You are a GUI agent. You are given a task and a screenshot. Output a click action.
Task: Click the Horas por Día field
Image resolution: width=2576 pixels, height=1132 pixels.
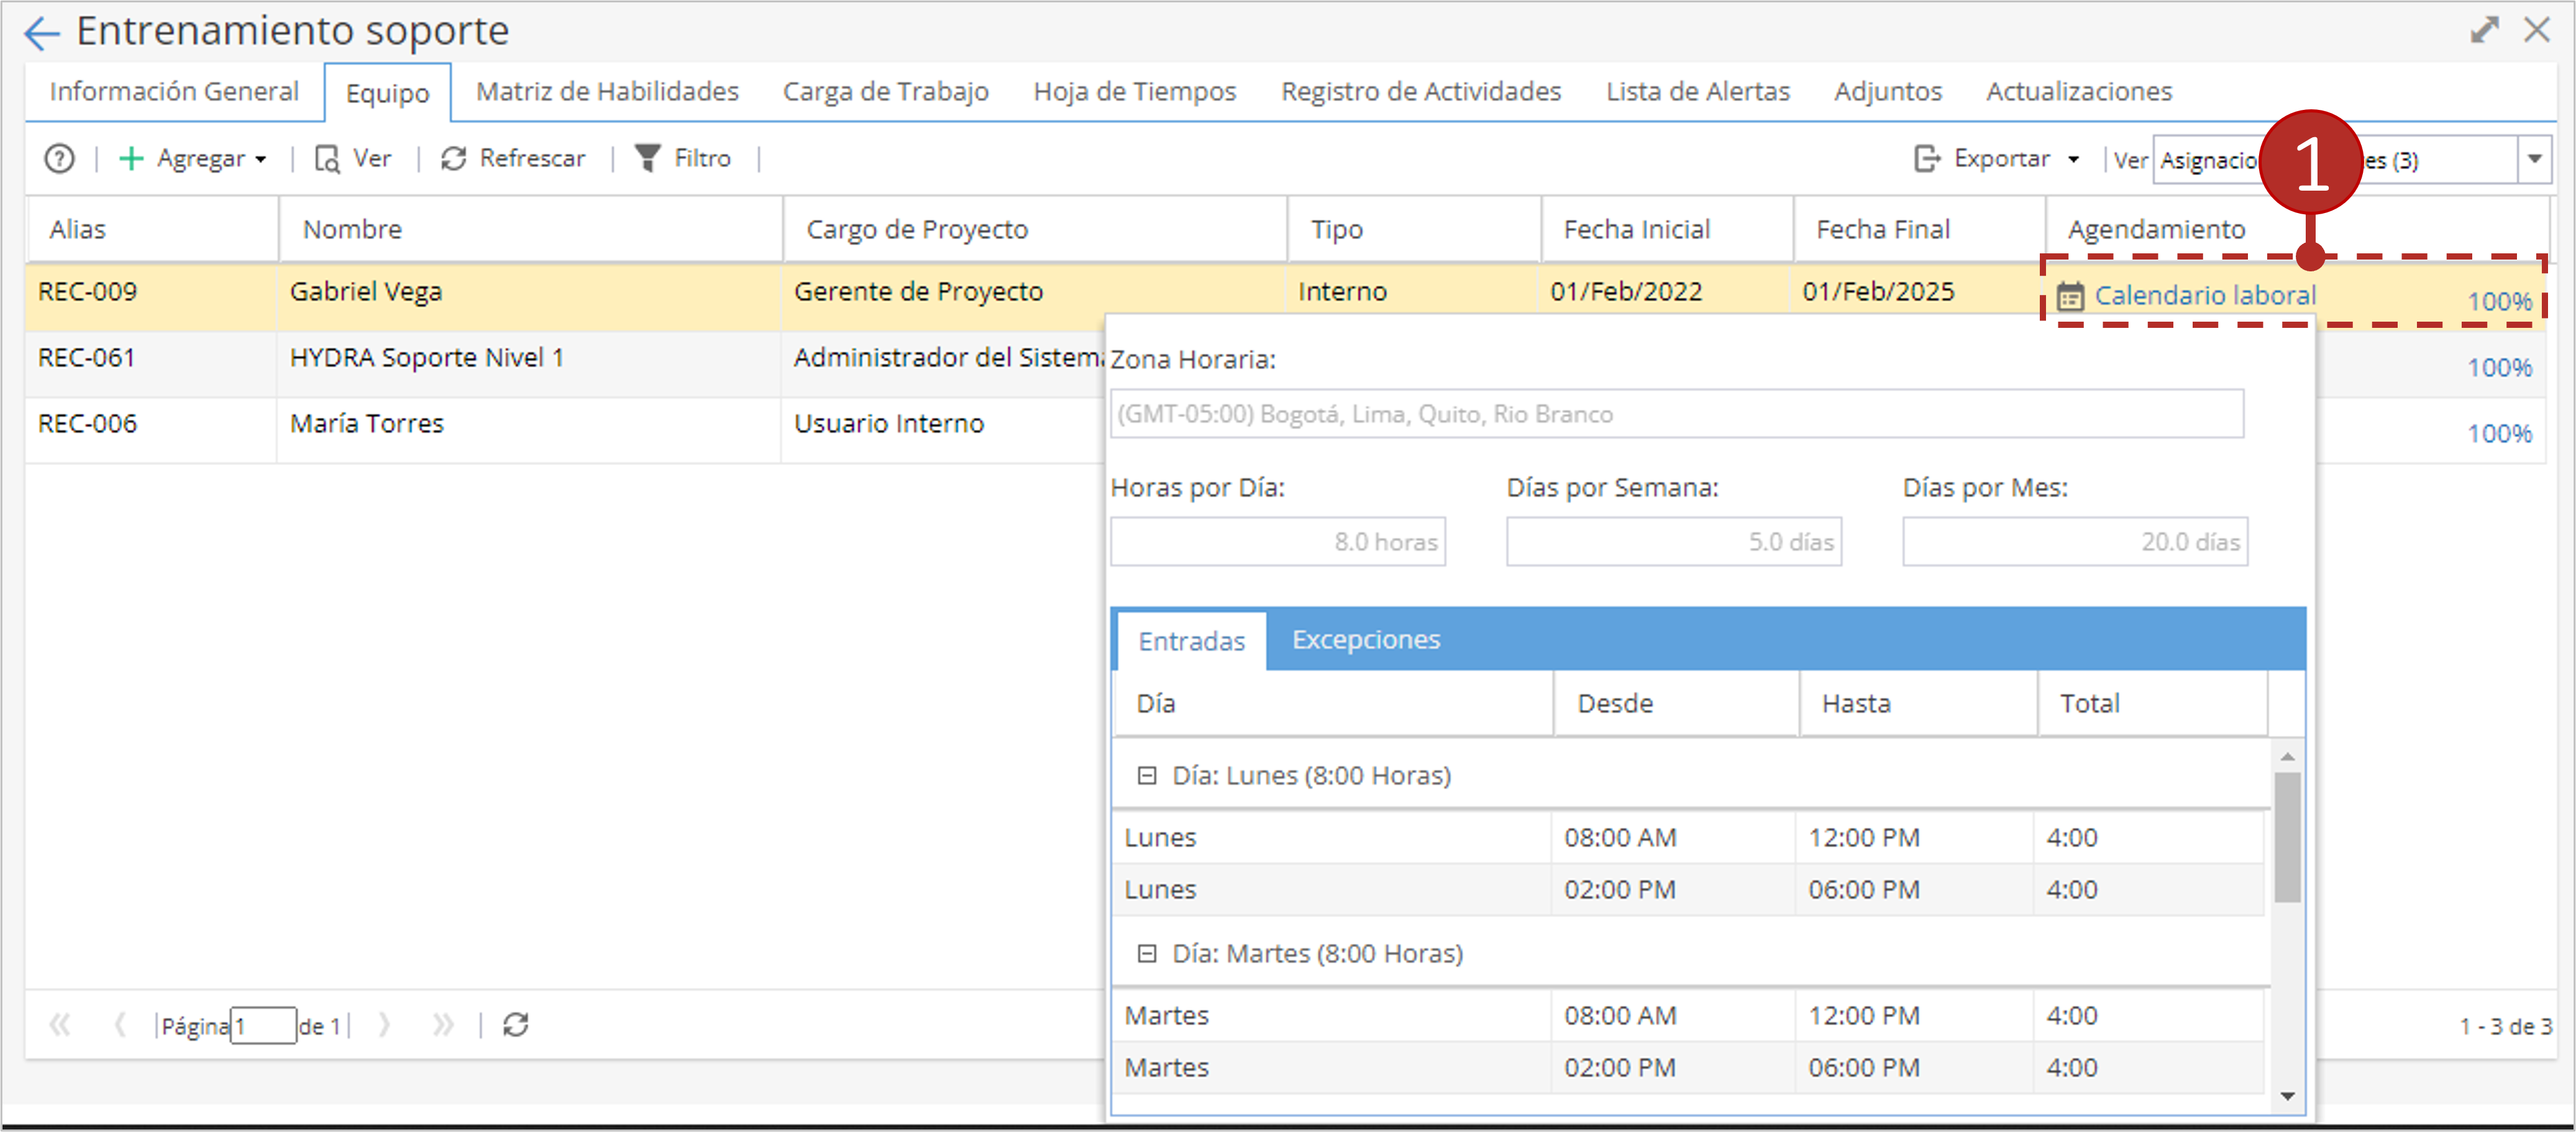point(1277,541)
